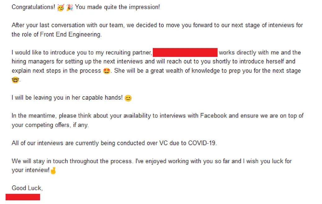Click the smiling emoji after 'capable hands!'

[128, 98]
